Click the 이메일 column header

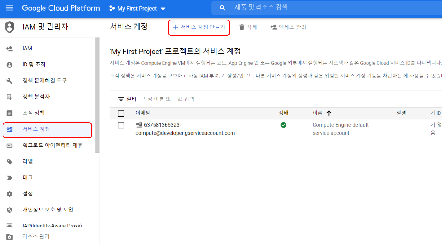[x=143, y=113]
